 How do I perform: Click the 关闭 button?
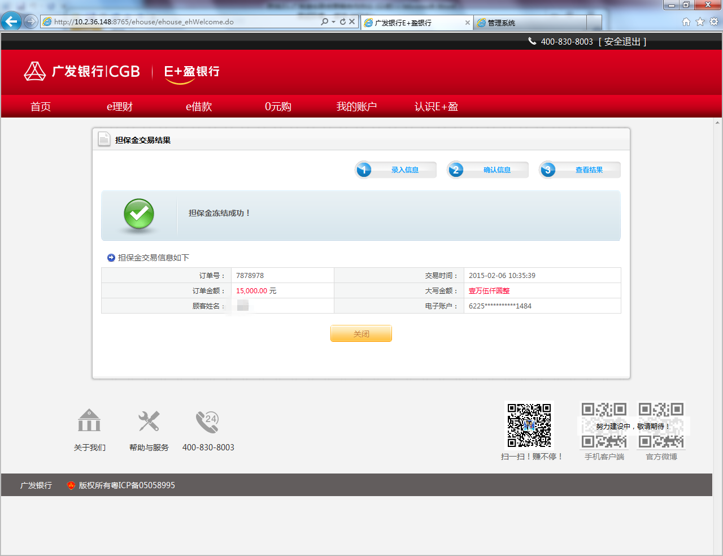click(x=361, y=334)
